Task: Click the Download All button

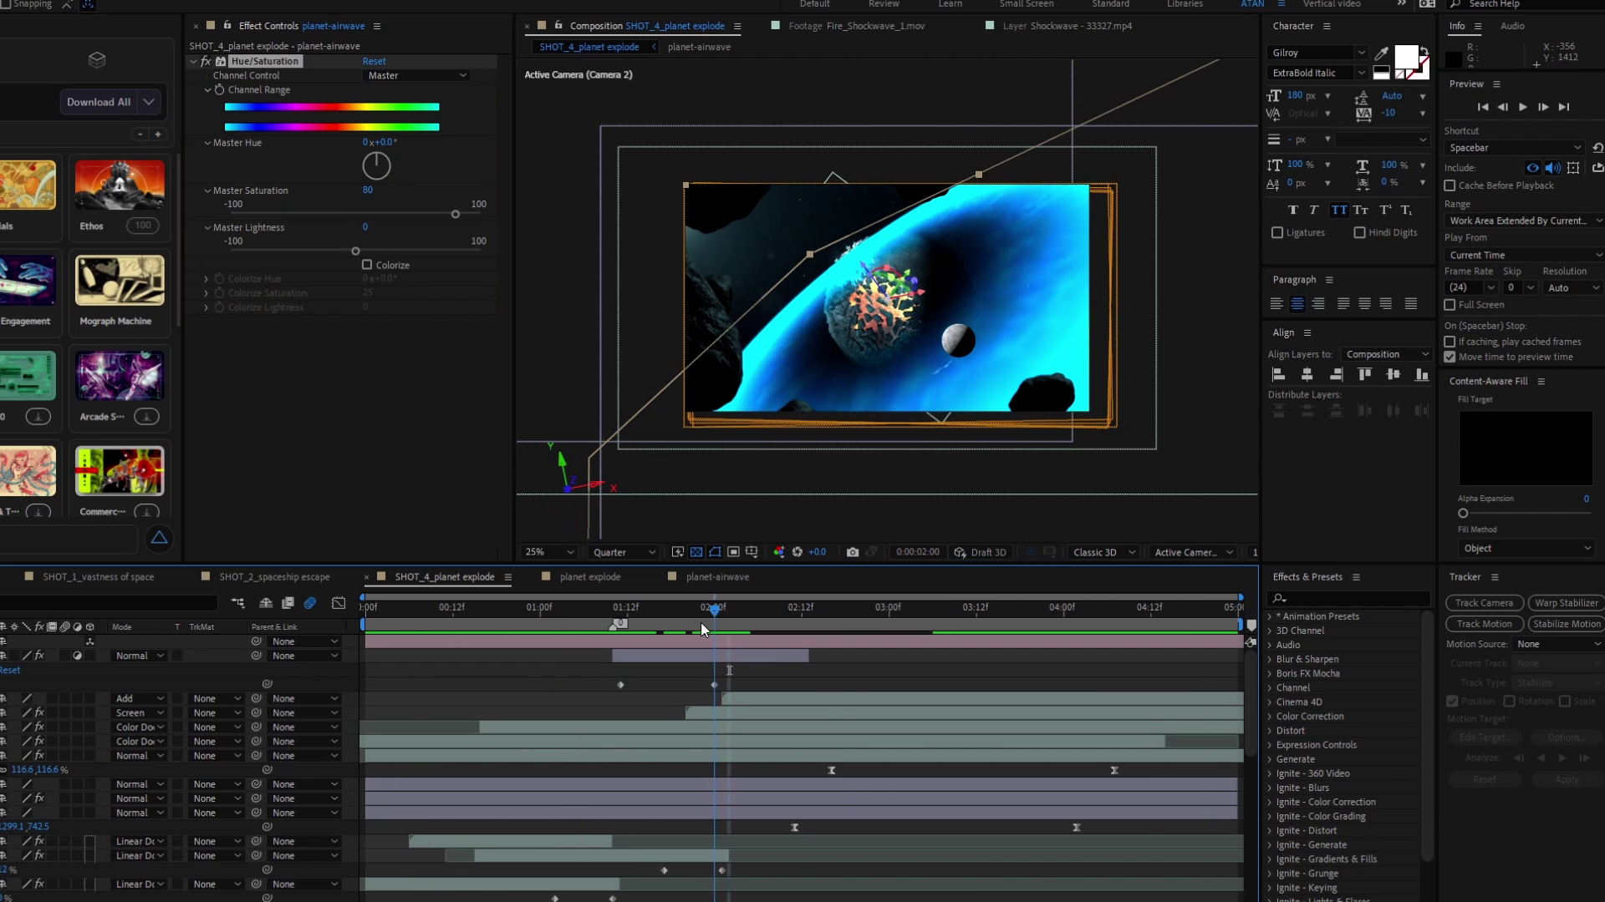Action: [99, 102]
